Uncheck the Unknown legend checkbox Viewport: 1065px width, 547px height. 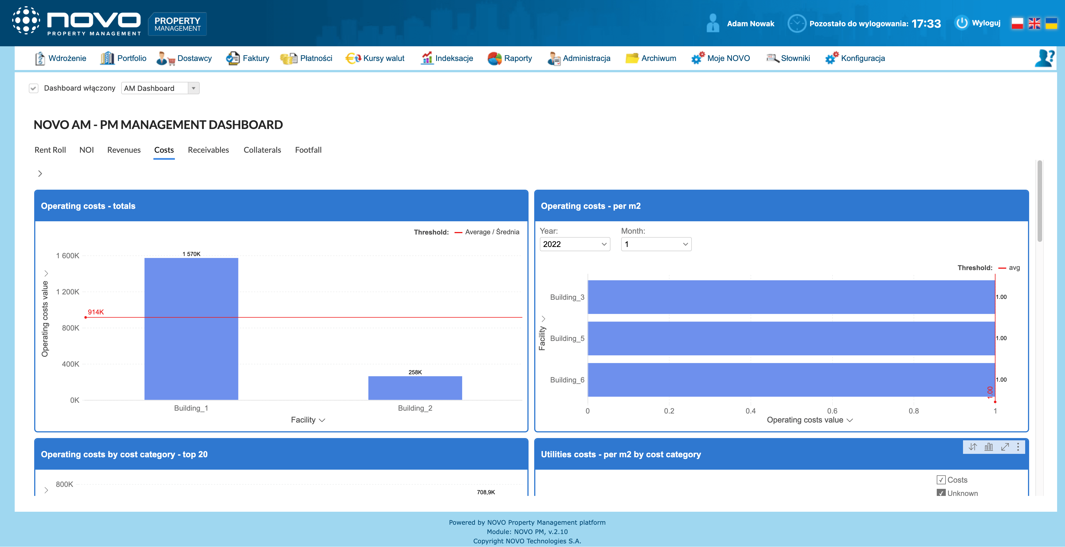click(x=941, y=493)
